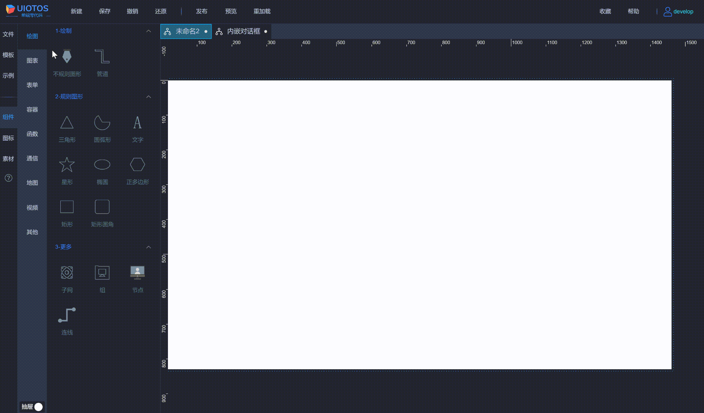Click the 保存 save button
Image resolution: width=704 pixels, height=413 pixels.
click(x=105, y=11)
